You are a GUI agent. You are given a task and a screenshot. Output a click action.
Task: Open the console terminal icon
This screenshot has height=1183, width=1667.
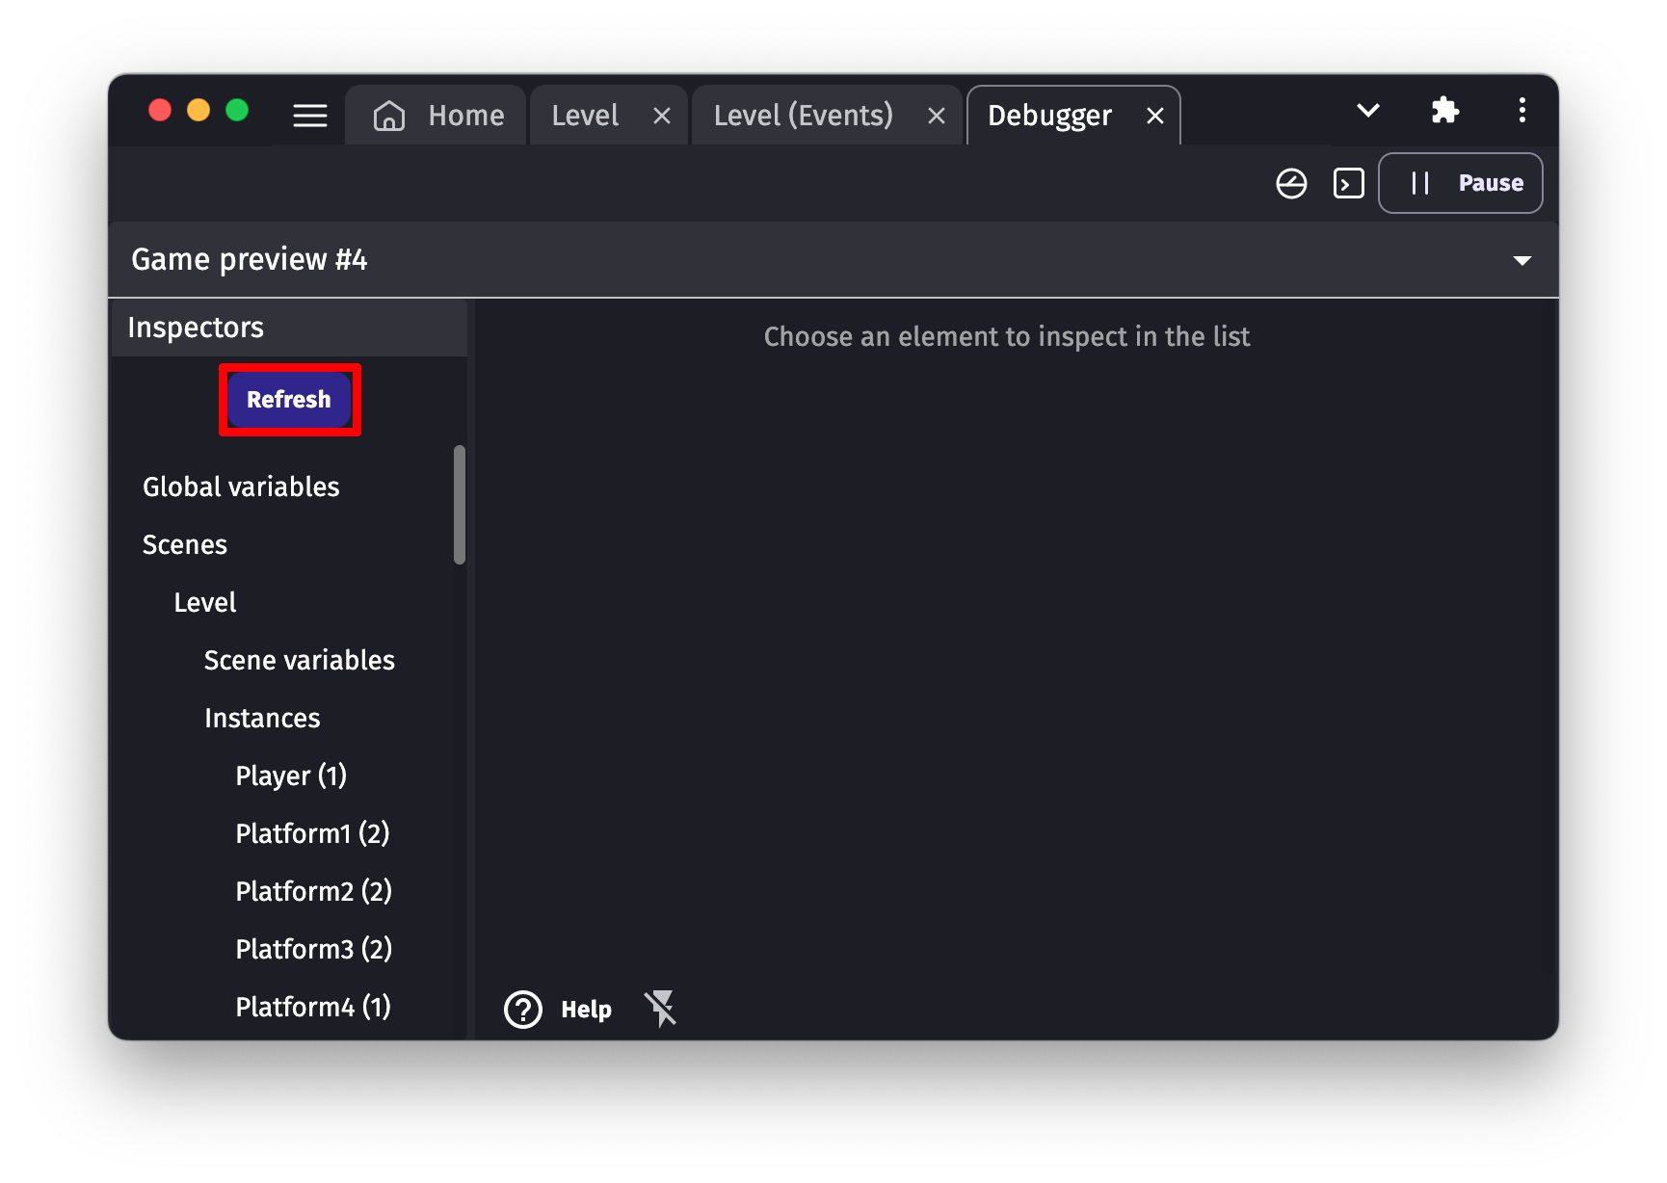coord(1348,183)
